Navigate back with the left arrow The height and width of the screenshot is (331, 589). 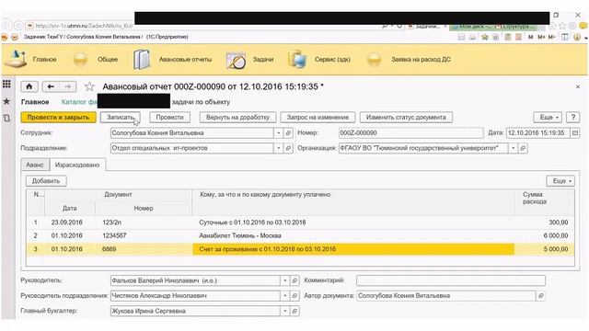[x=51, y=86]
